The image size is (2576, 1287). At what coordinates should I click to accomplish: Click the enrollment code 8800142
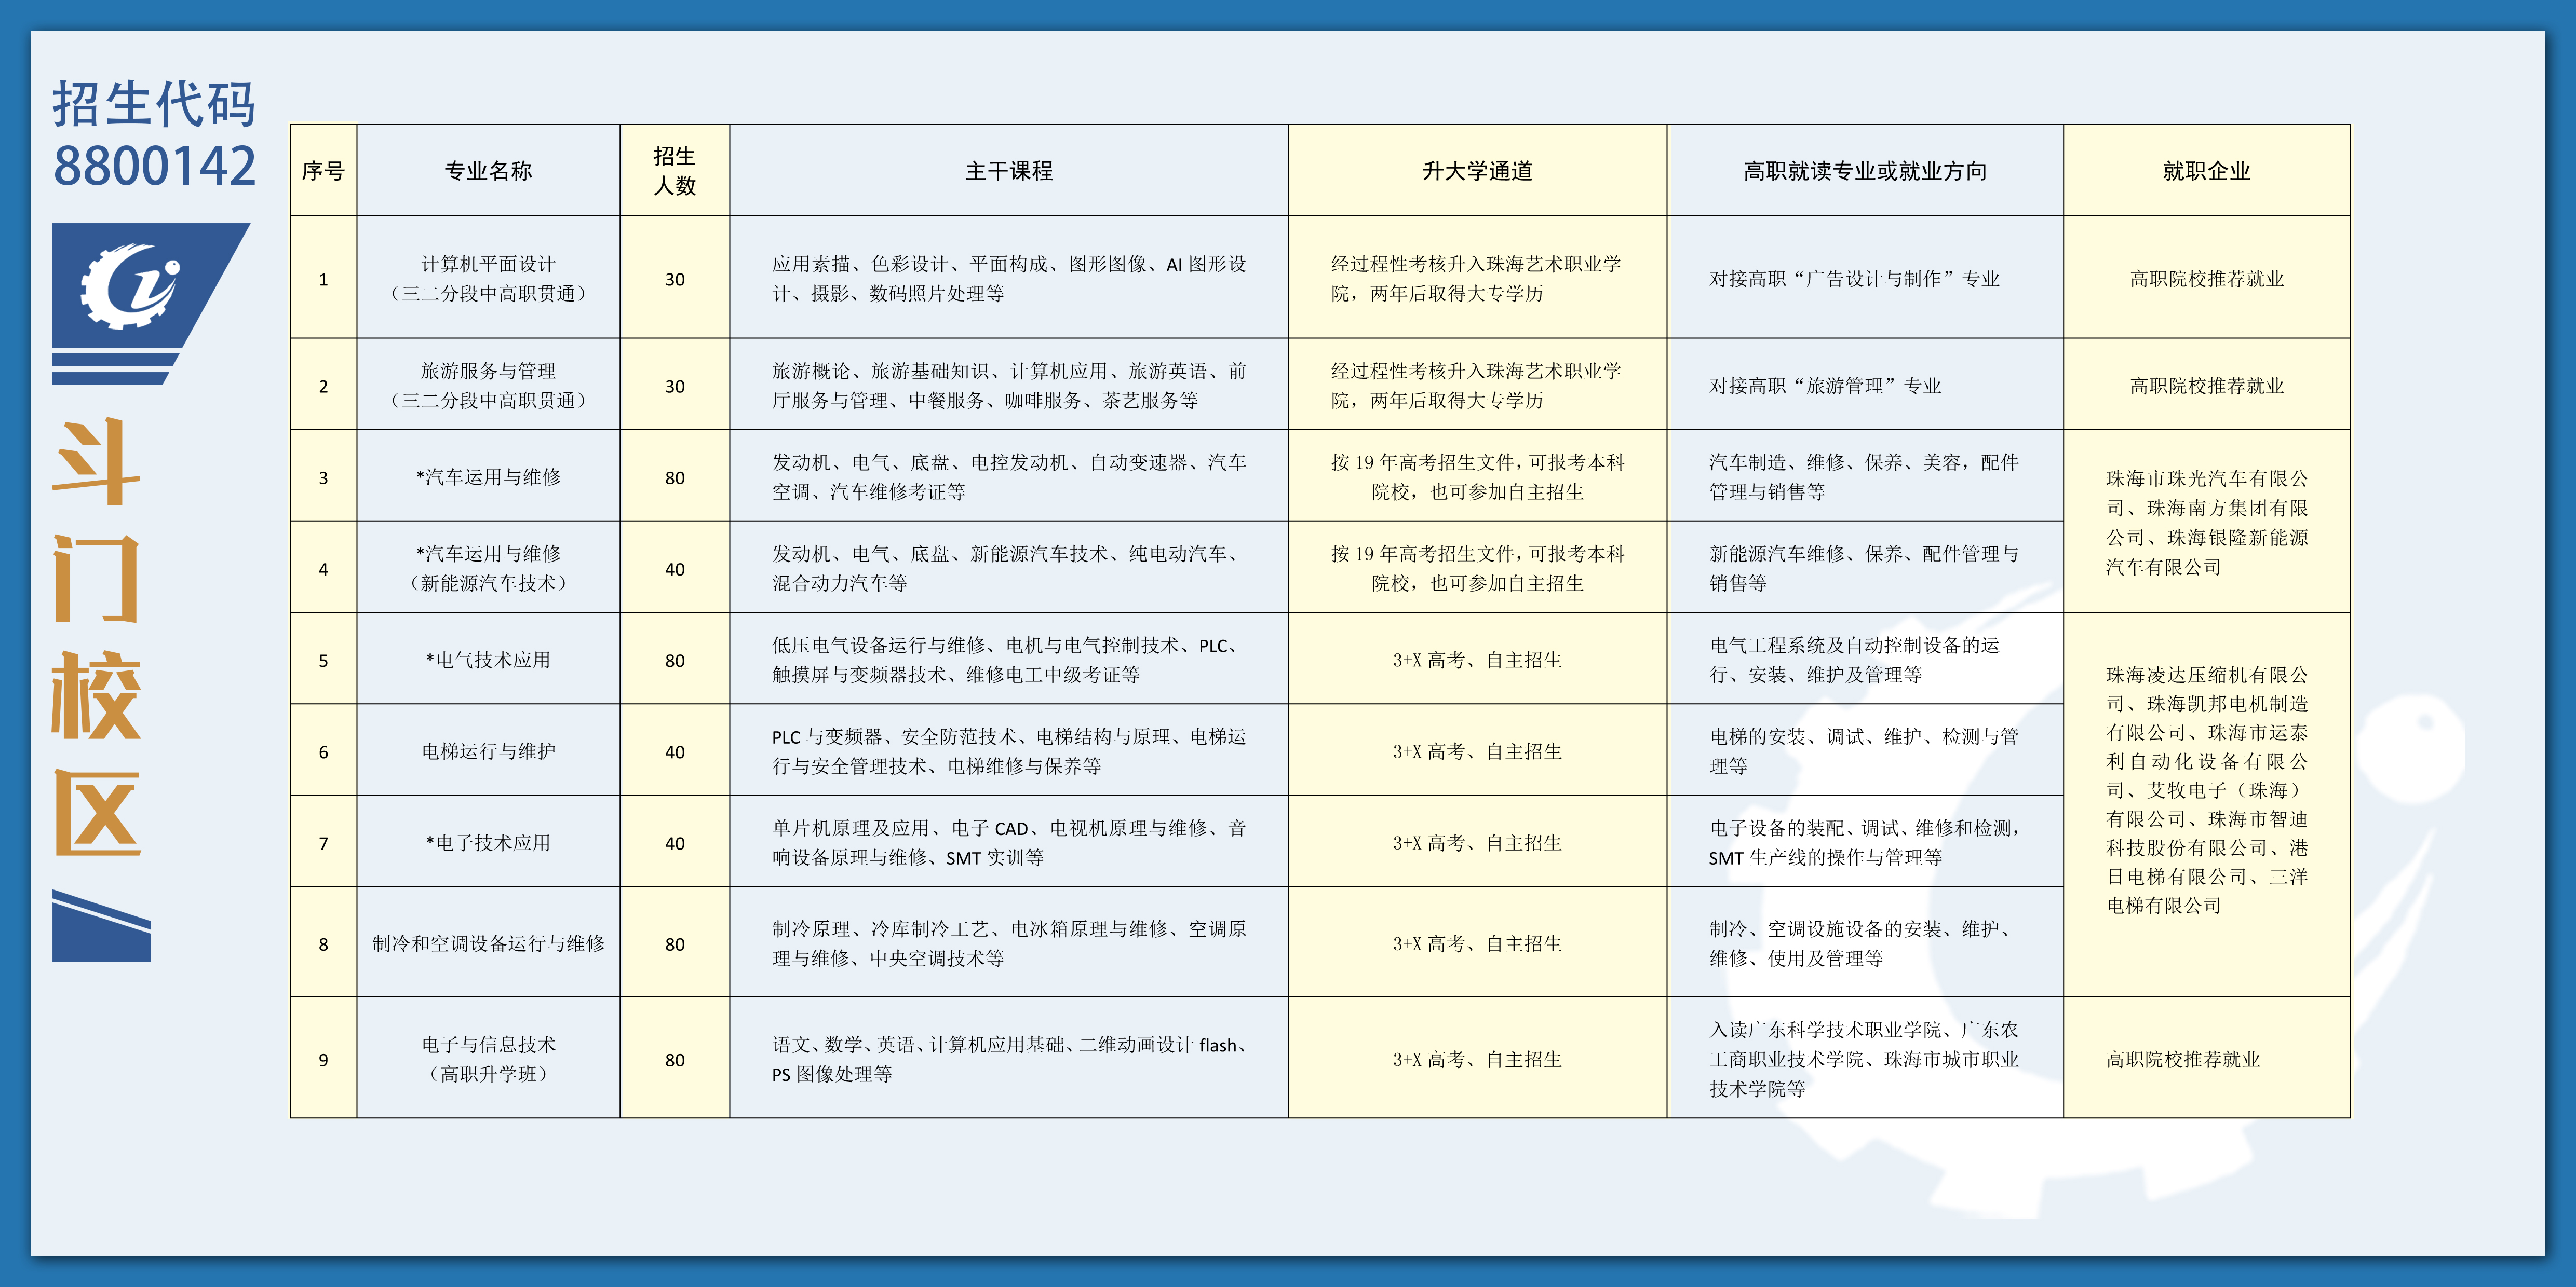[x=155, y=166]
